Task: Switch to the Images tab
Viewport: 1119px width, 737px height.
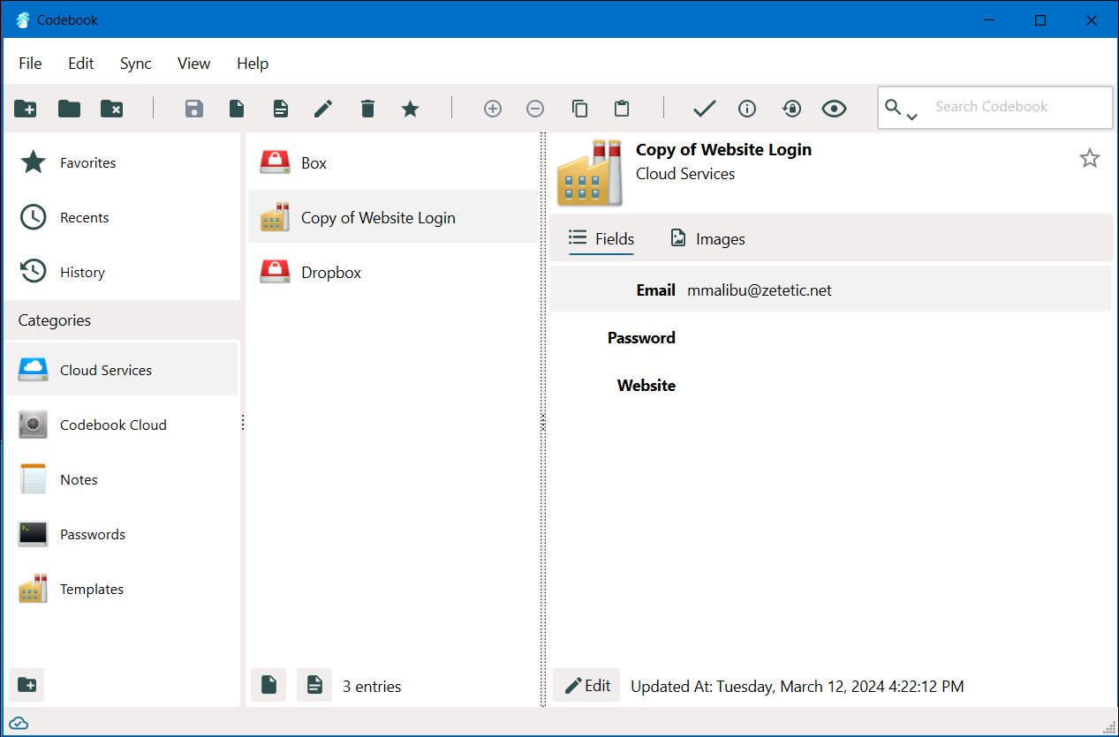Action: 707,239
